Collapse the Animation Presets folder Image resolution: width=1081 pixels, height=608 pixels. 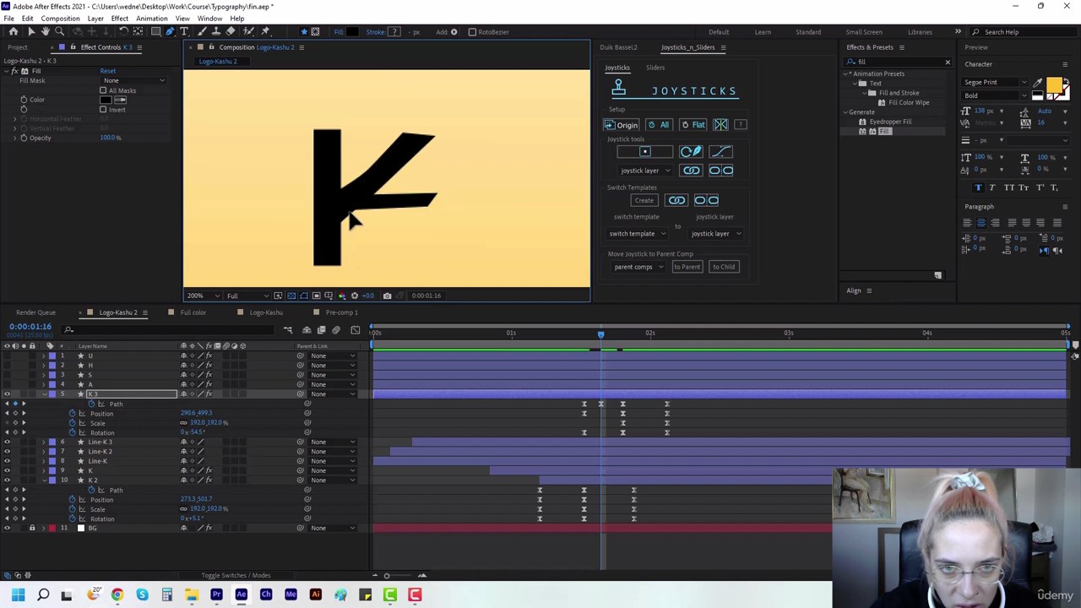pyautogui.click(x=846, y=74)
